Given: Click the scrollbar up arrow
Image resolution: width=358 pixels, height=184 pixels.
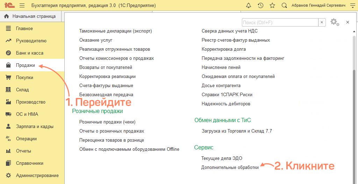Looking at the screenshot, I should tap(354, 31).
